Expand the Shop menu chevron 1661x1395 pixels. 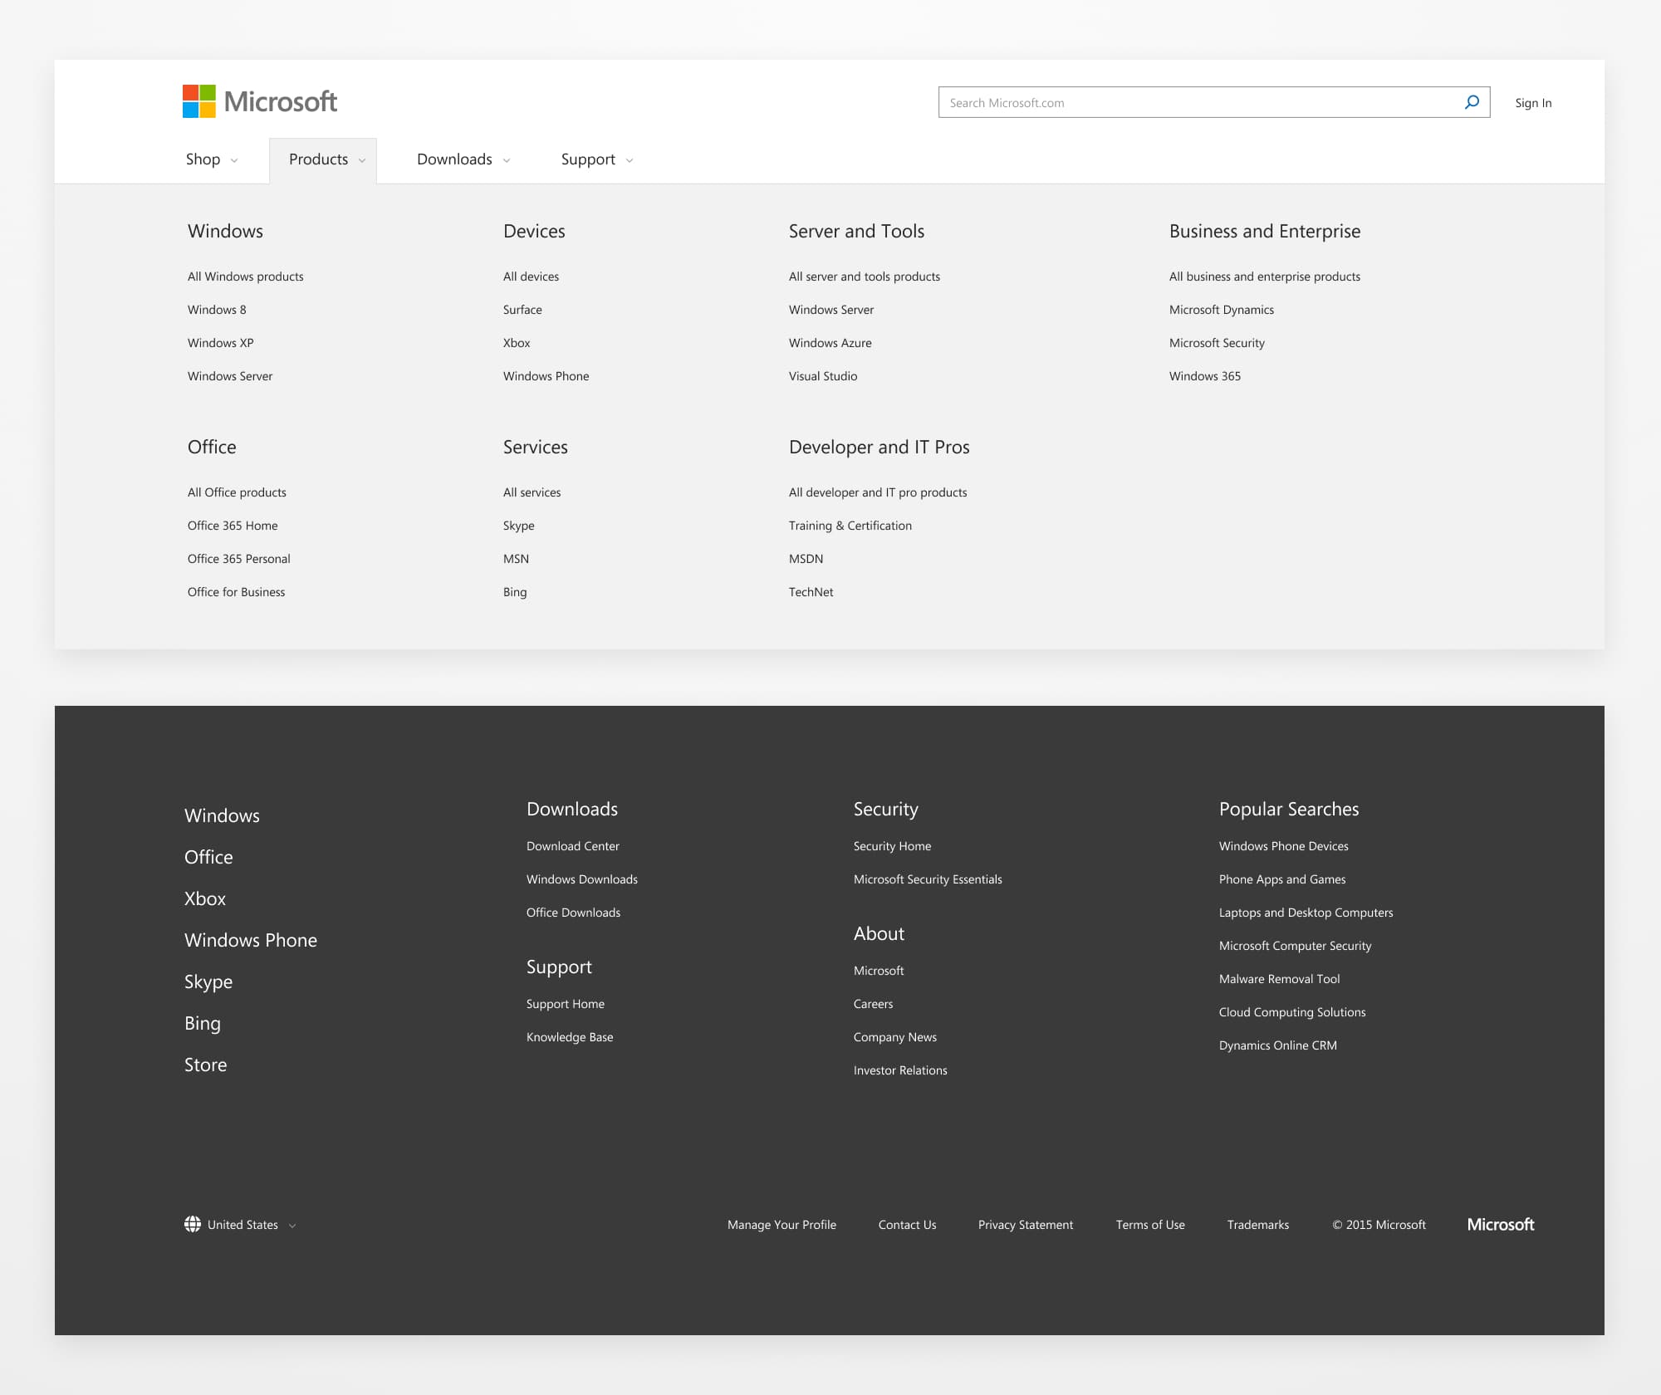(234, 160)
